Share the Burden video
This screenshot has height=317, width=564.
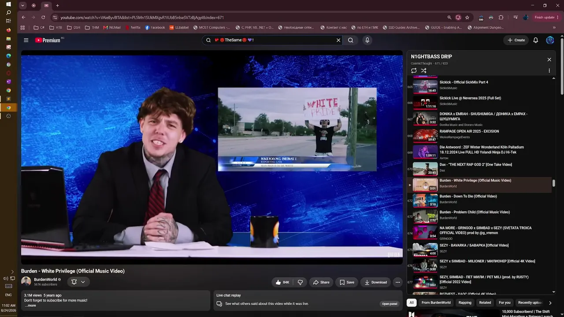pyautogui.click(x=321, y=282)
